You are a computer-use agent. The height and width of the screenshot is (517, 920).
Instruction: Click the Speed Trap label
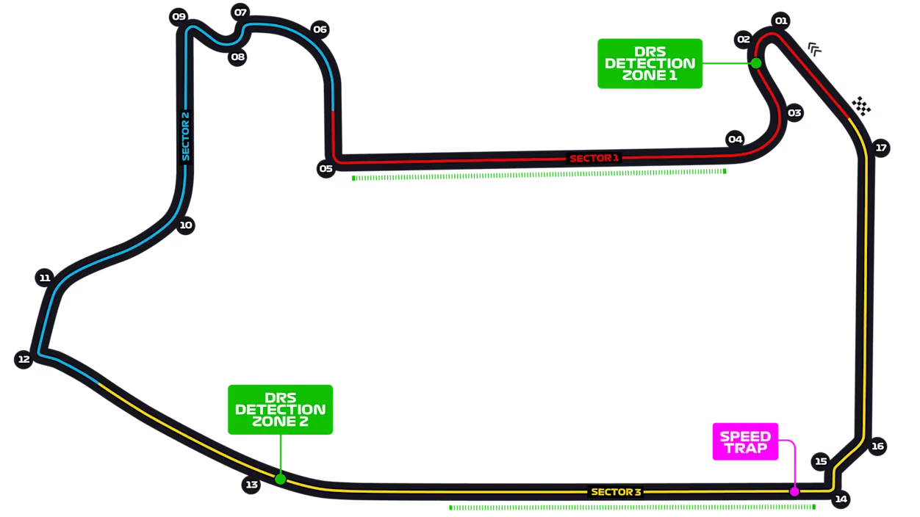pyautogui.click(x=745, y=442)
